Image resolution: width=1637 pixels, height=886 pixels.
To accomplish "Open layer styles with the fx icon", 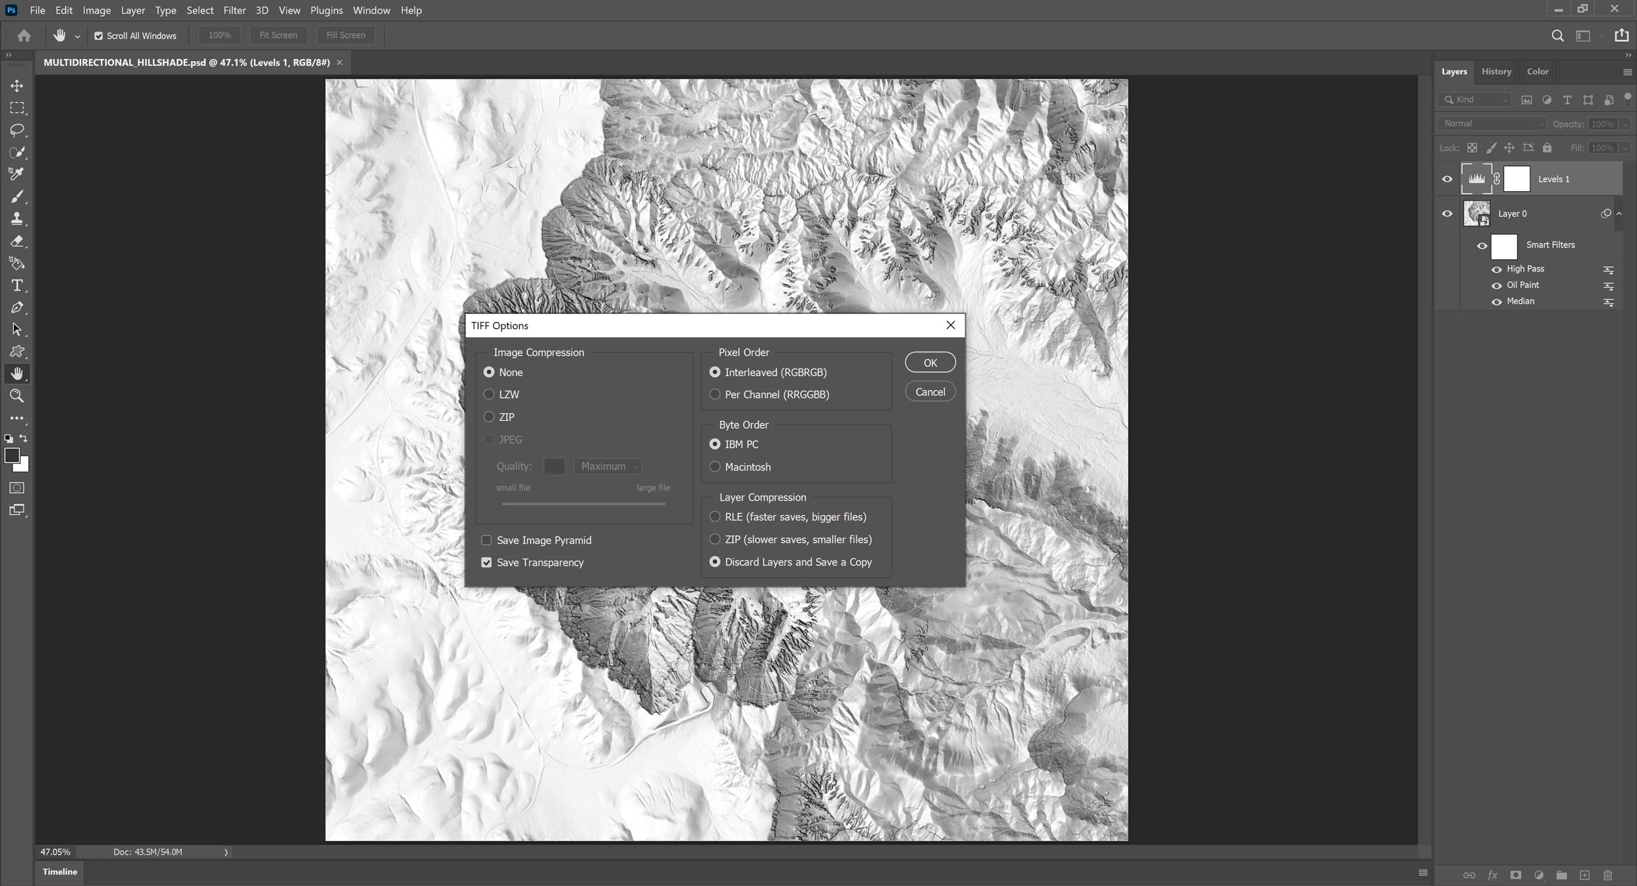I will 1492,875.
